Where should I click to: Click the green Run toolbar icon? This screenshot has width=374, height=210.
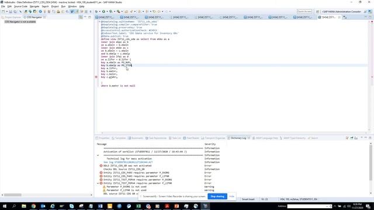tap(103, 12)
